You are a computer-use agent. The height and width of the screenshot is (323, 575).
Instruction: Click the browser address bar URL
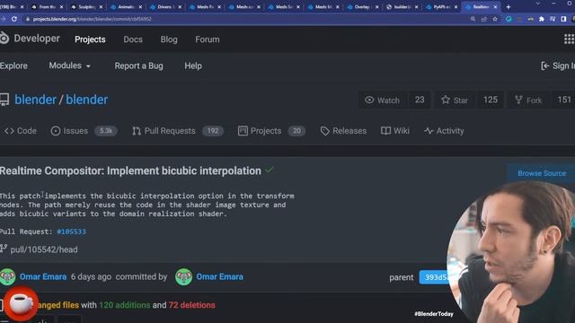[92, 19]
